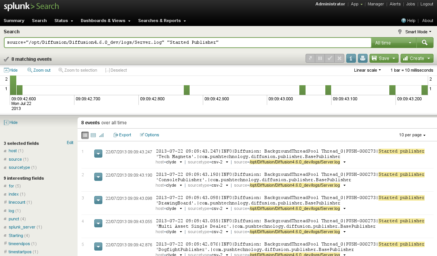The height and width of the screenshot is (256, 437).
Task: Click the Smart Mode lightbulb icon
Action: point(400,32)
